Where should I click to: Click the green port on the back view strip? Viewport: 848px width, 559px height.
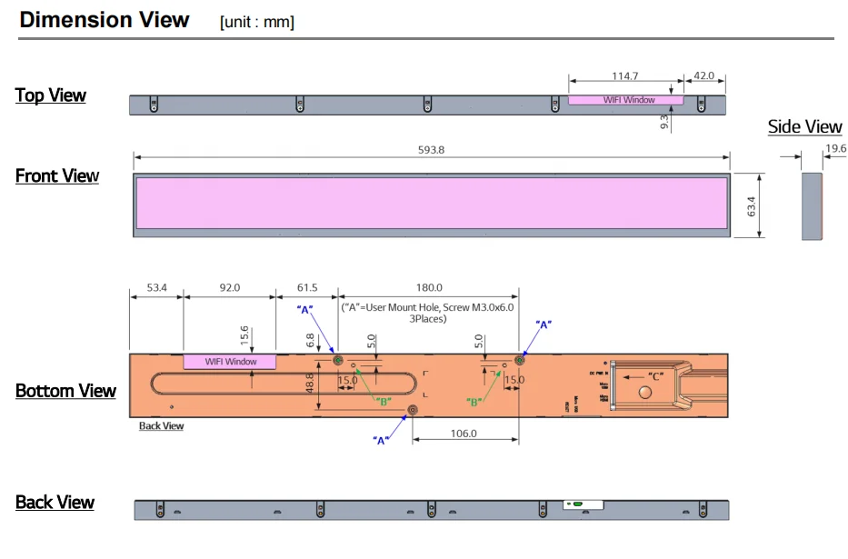[x=576, y=504]
